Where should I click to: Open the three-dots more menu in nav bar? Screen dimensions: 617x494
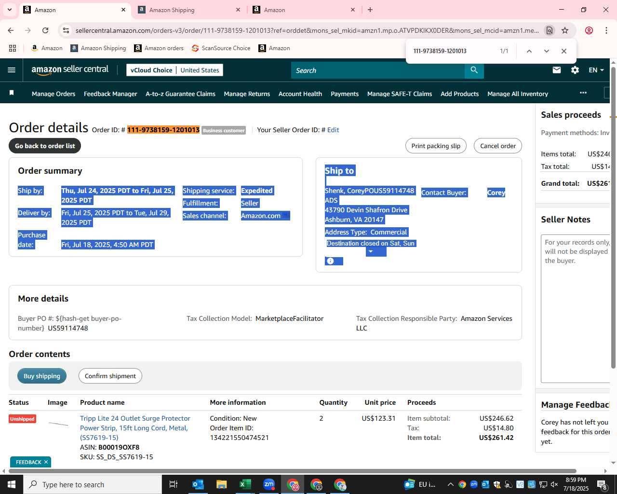pyautogui.click(x=583, y=93)
